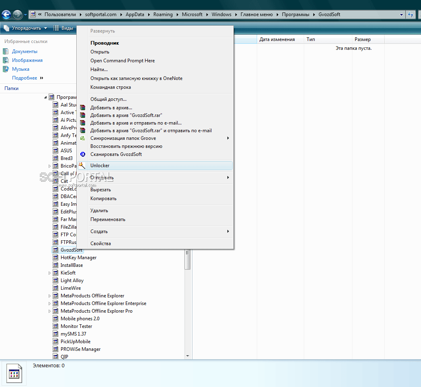Click the ASUS folder icon in tree
The image size is (421, 387).
(55, 150)
